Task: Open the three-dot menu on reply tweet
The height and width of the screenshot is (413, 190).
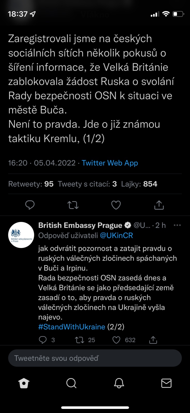Action: (x=177, y=225)
